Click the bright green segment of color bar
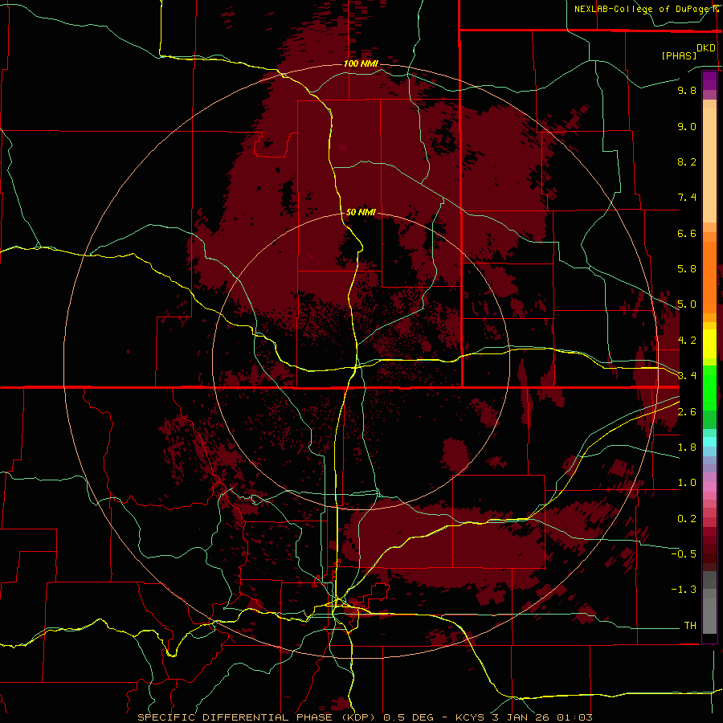723x723 pixels. point(709,386)
